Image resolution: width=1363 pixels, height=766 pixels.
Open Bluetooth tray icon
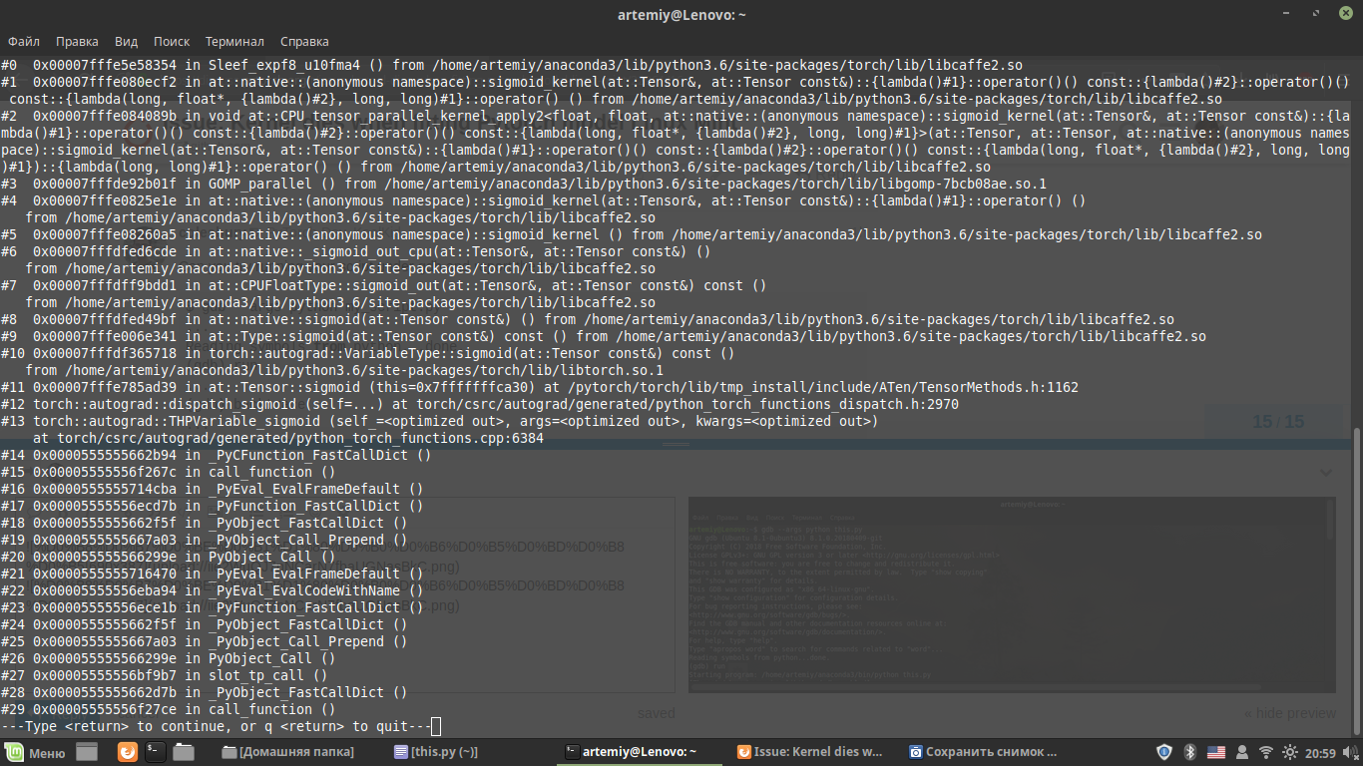coord(1189,752)
